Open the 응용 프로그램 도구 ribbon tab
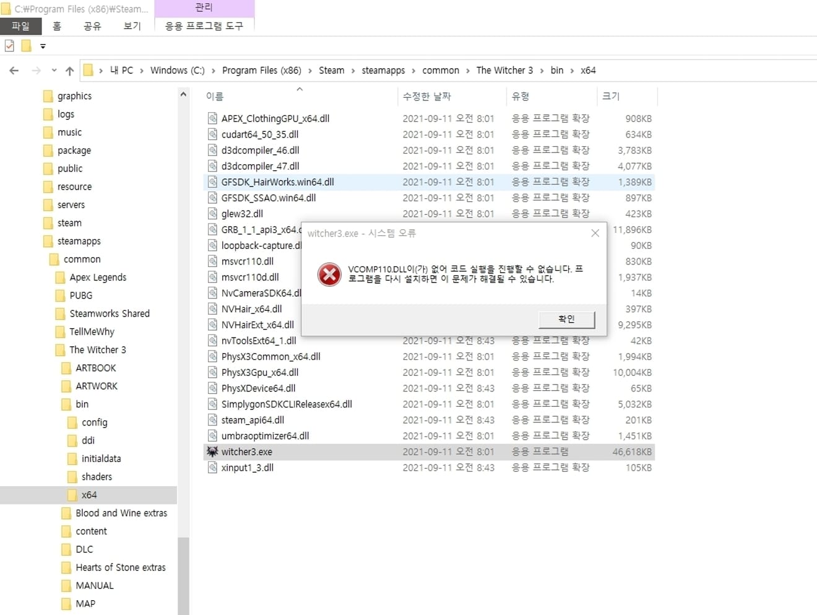The width and height of the screenshot is (817, 615). click(204, 26)
